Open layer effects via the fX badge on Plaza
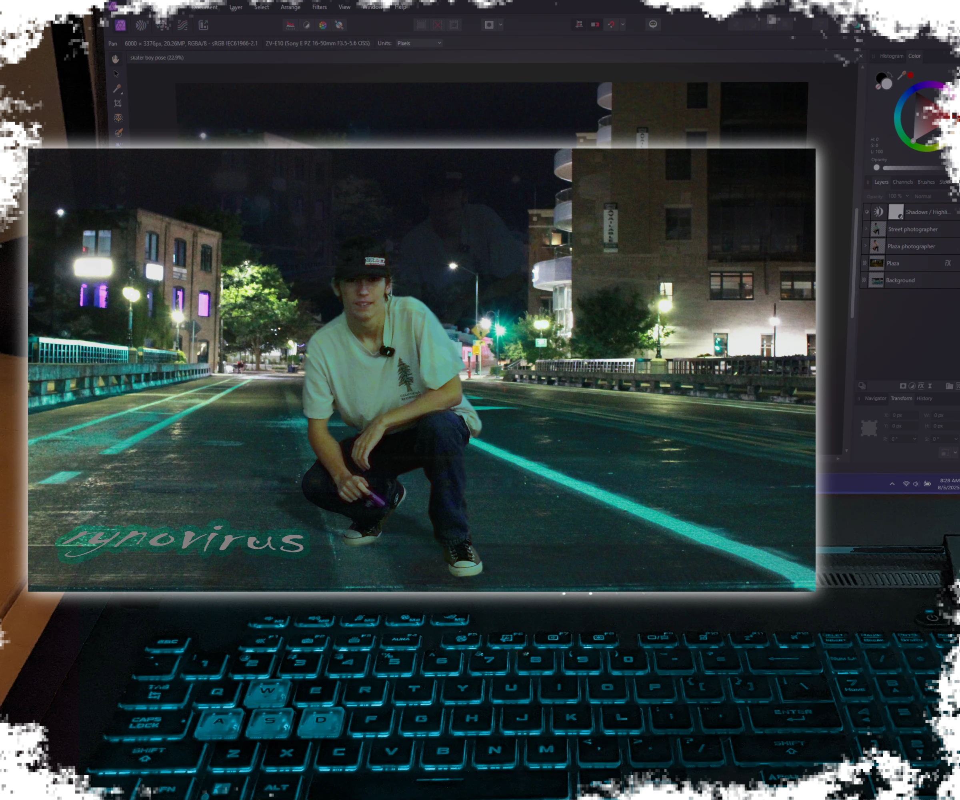The height and width of the screenshot is (800, 960). click(948, 263)
